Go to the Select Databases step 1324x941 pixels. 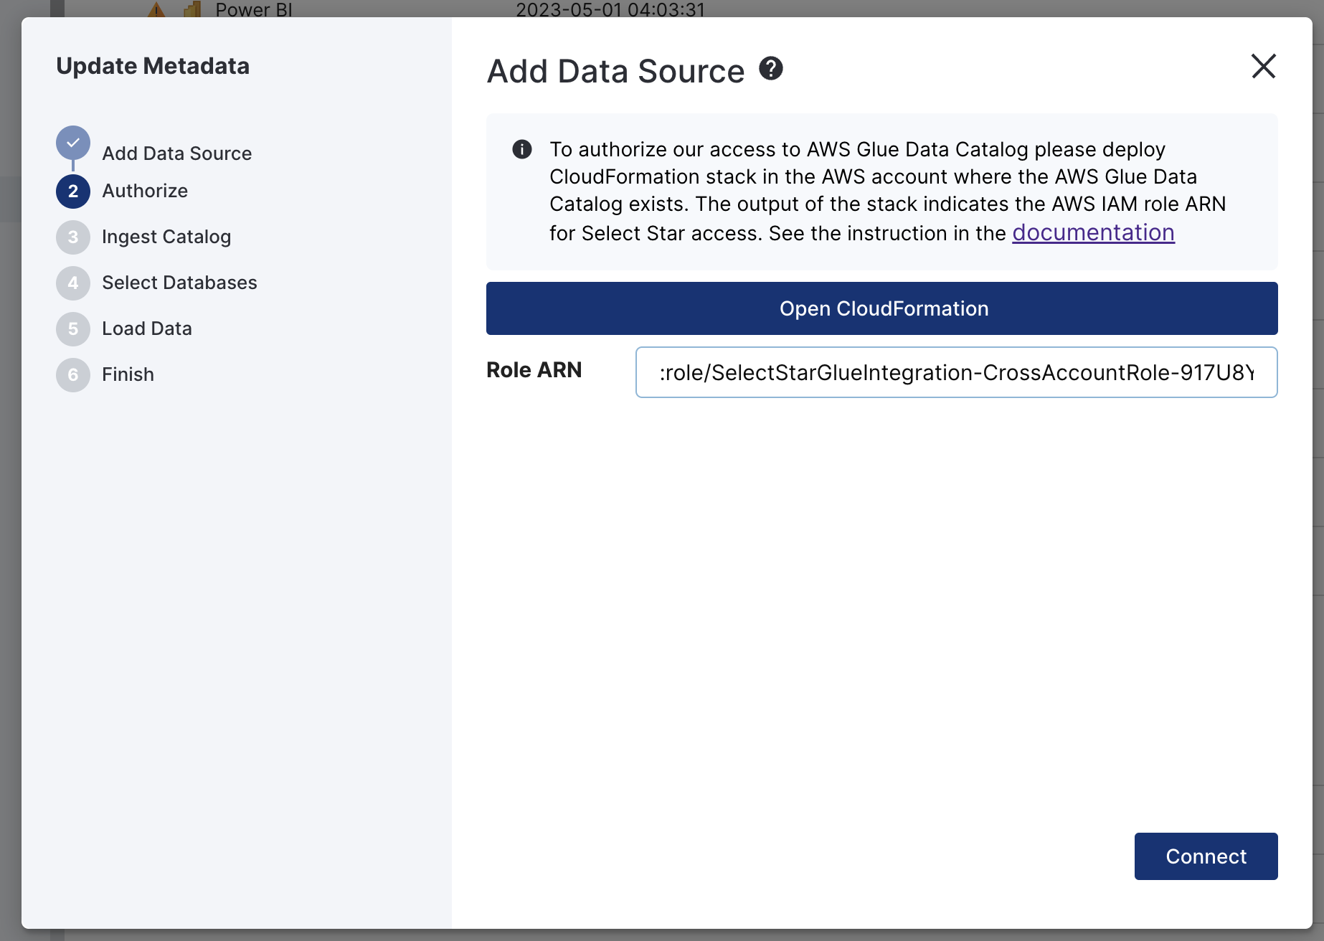tap(179, 283)
